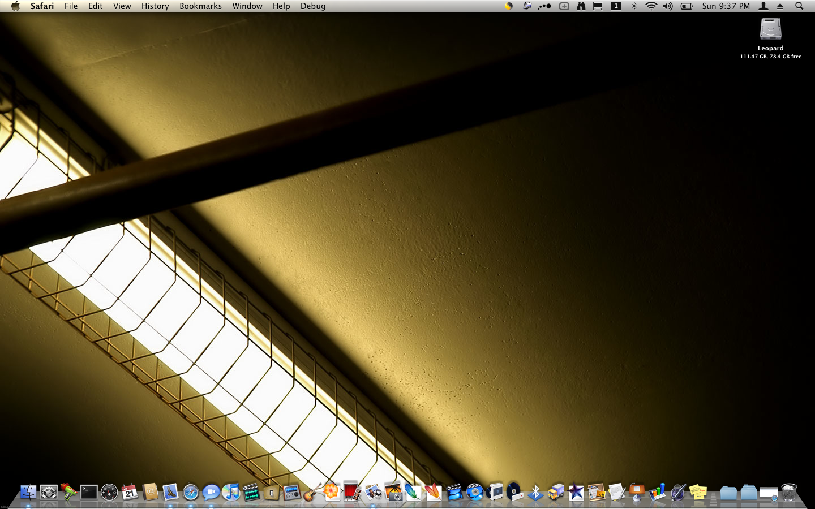Open iDVD disc icon in Dock

474,492
